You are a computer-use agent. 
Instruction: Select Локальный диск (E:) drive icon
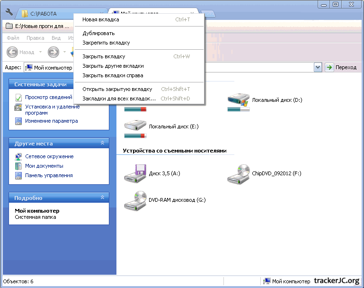pyautogui.click(x=135, y=126)
